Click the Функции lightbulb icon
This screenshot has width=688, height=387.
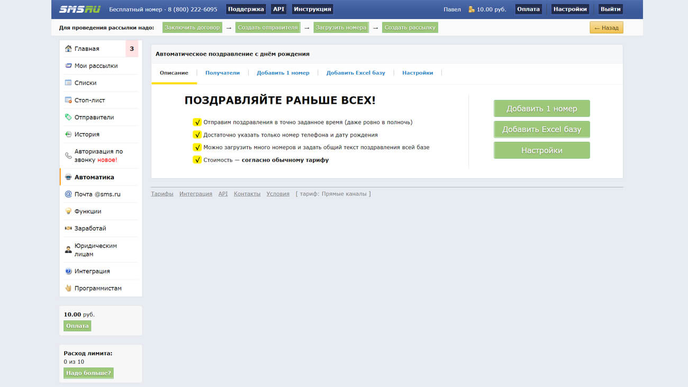tap(68, 211)
